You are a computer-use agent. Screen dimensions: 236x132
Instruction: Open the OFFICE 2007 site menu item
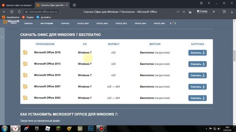coord(159,23)
